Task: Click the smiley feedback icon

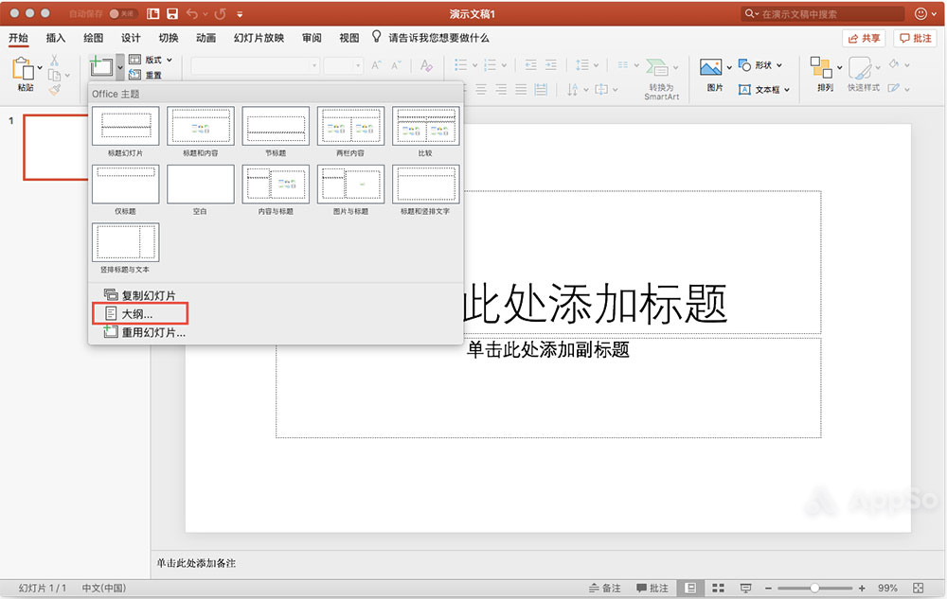Action: point(921,13)
